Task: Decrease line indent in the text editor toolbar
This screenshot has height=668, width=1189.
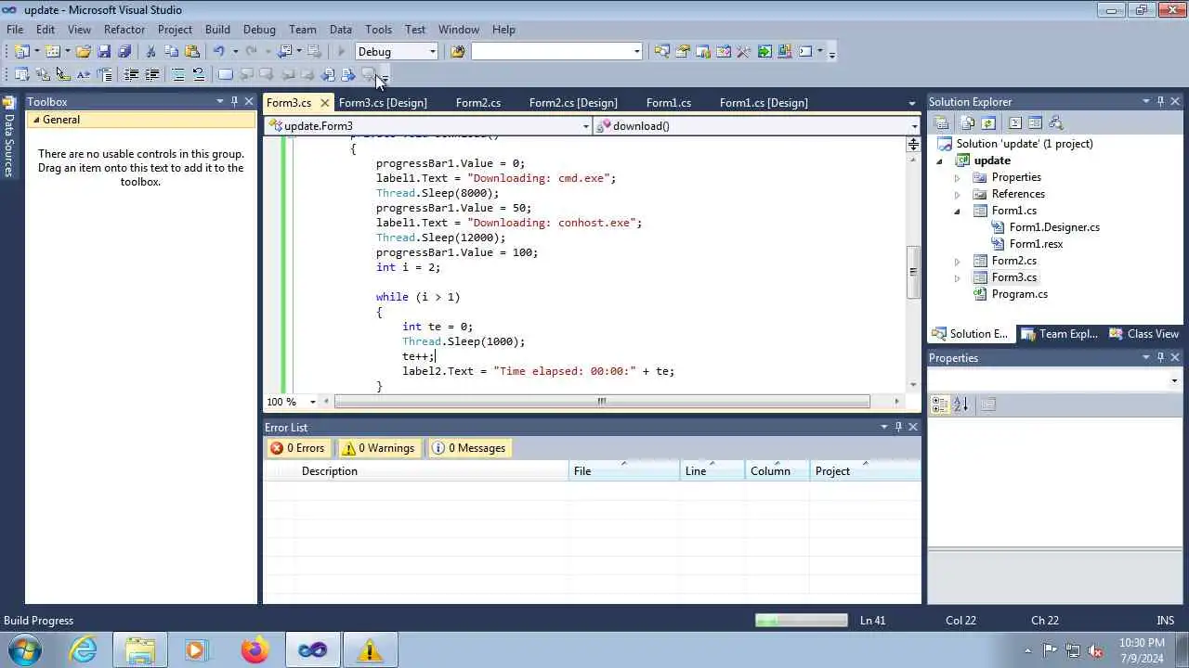Action: (131, 75)
